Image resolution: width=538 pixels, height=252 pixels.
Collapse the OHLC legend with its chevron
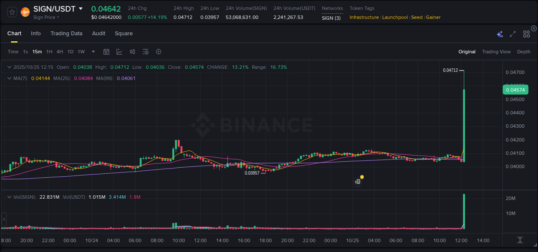tap(9, 67)
